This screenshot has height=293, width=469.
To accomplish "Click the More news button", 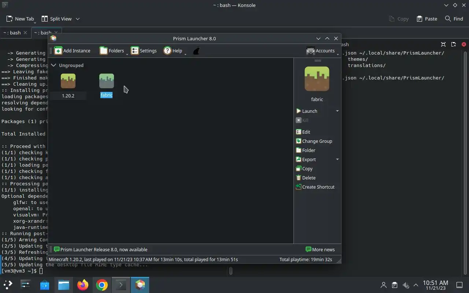I will click(320, 249).
